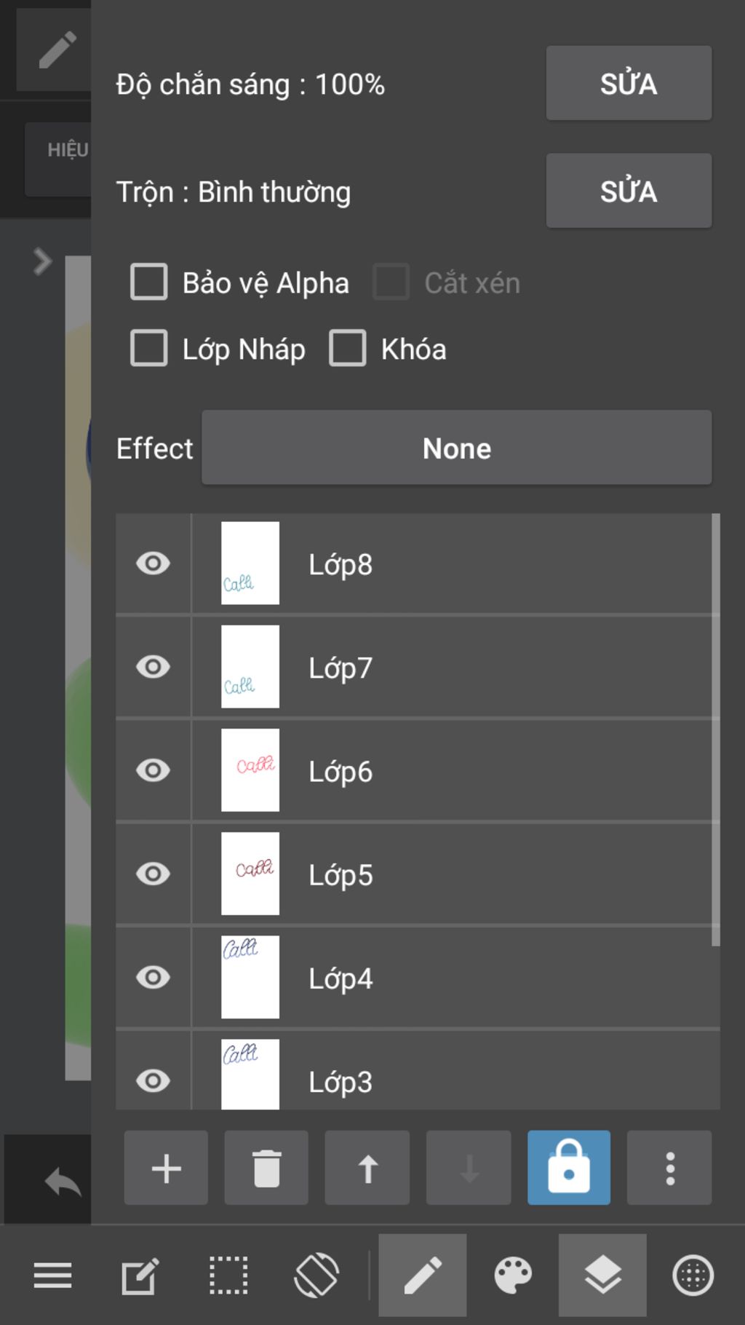
Task: Open the color palette icon
Action: coord(513,1275)
